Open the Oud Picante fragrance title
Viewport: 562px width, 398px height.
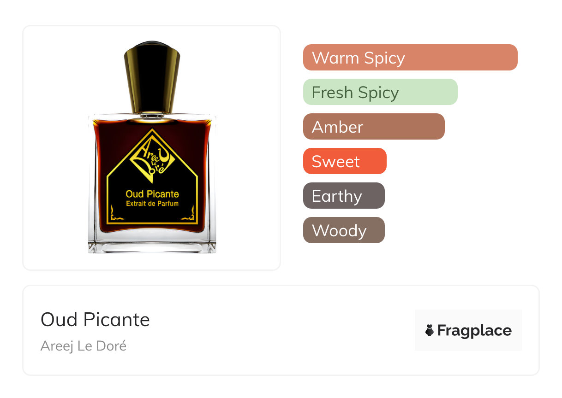[x=95, y=319]
